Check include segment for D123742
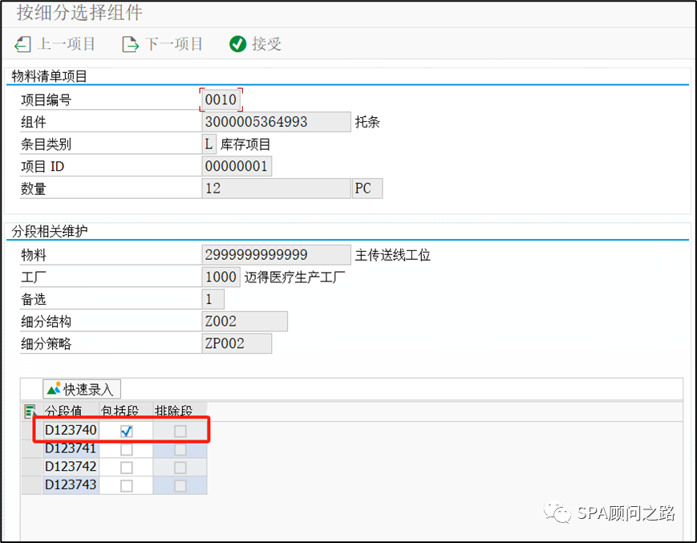Screen dimensions: 697x543 [x=127, y=468]
